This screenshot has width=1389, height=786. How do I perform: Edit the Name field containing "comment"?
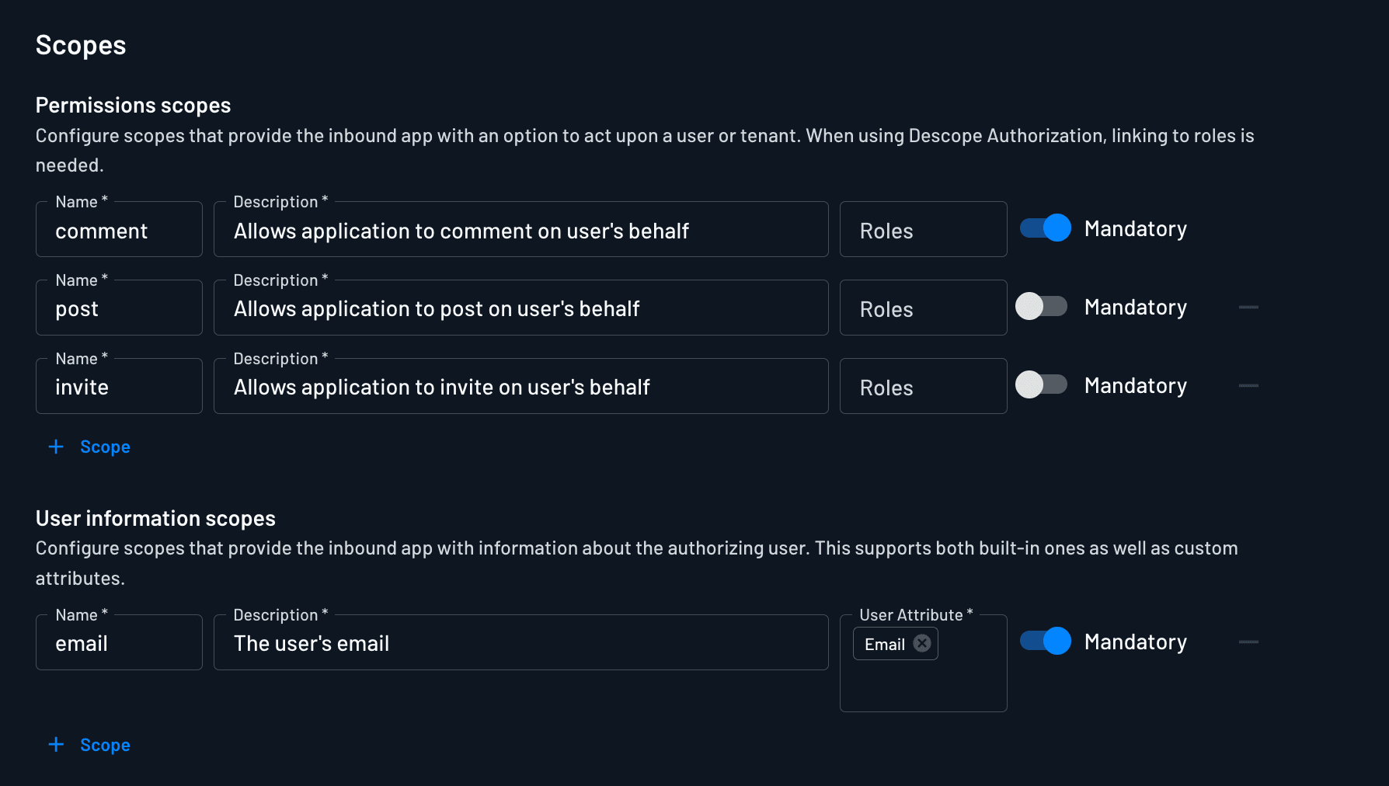tap(119, 230)
